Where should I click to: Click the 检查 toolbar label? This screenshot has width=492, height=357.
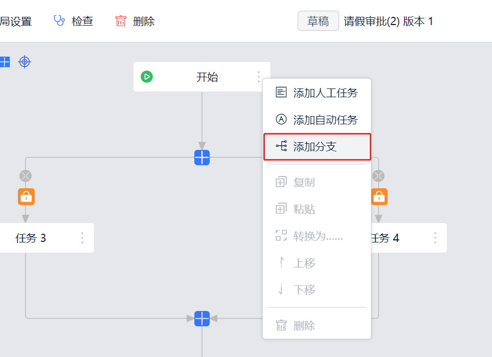tap(82, 21)
